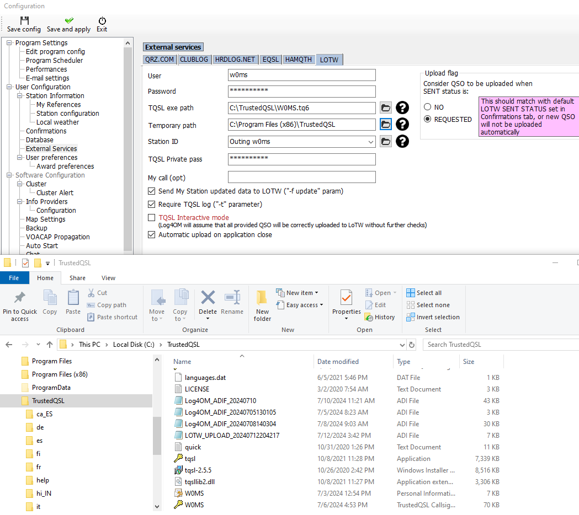Click Select all in Explorer ribbon
579x515 pixels.
pyautogui.click(x=424, y=293)
